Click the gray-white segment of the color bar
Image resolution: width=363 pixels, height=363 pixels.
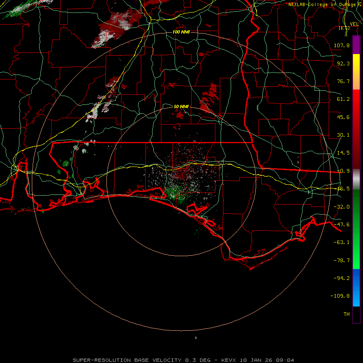356,179
